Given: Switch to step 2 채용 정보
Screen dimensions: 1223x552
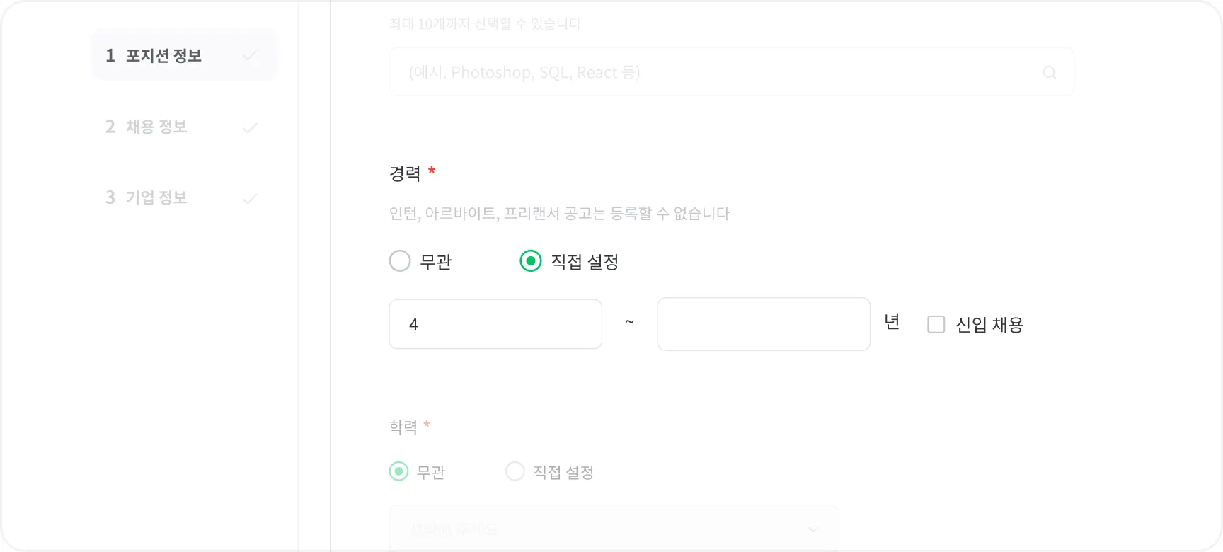Looking at the screenshot, I should [x=156, y=127].
